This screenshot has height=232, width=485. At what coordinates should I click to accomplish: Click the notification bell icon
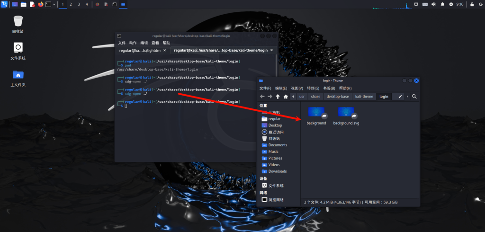tap(442, 4)
